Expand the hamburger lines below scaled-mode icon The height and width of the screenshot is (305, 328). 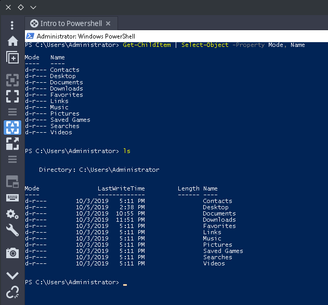click(x=12, y=159)
